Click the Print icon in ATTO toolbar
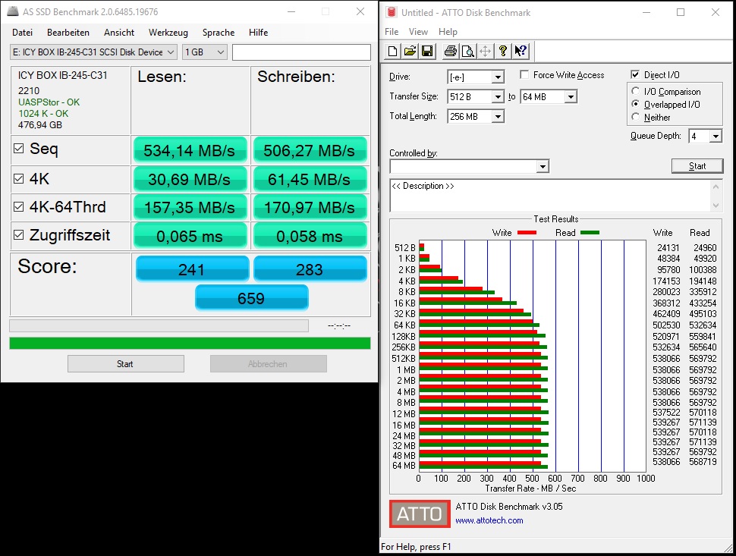This screenshot has height=556, width=736. 451,51
